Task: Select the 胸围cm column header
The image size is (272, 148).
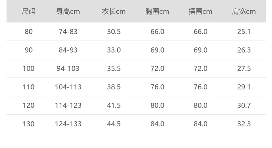Action: [157, 12]
